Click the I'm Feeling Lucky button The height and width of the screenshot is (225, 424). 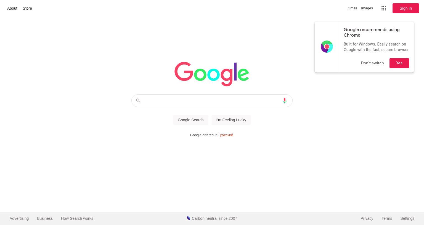point(231,120)
